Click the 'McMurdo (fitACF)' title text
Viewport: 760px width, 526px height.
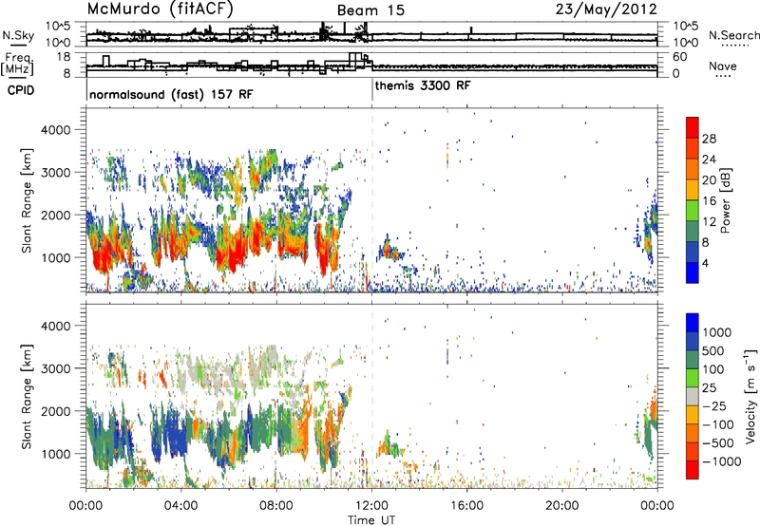coord(161,9)
